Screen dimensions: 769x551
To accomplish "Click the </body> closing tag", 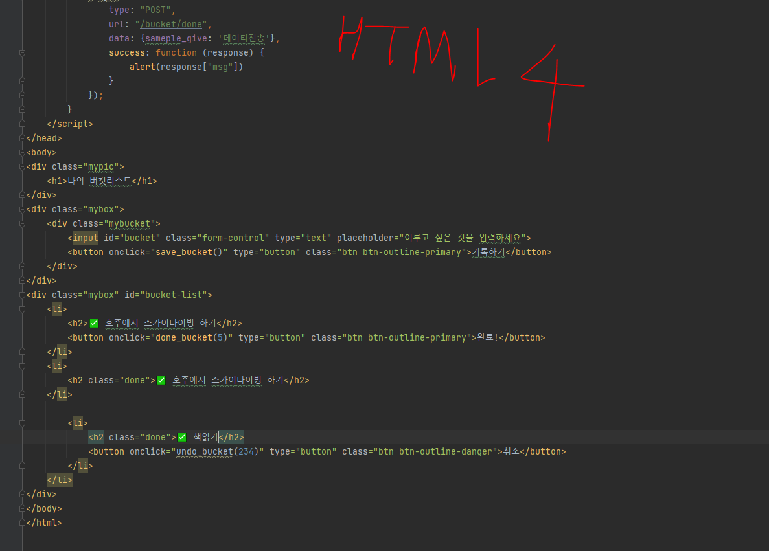I will 44,509.
